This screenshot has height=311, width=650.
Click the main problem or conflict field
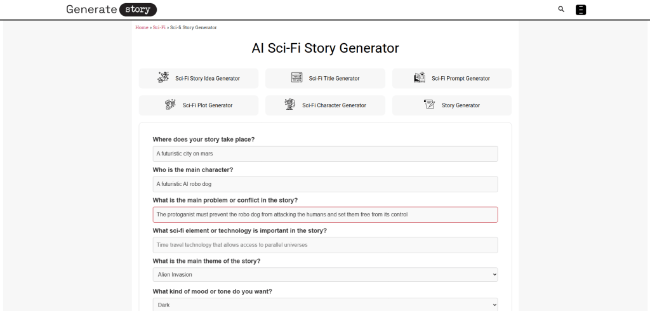coord(325,215)
